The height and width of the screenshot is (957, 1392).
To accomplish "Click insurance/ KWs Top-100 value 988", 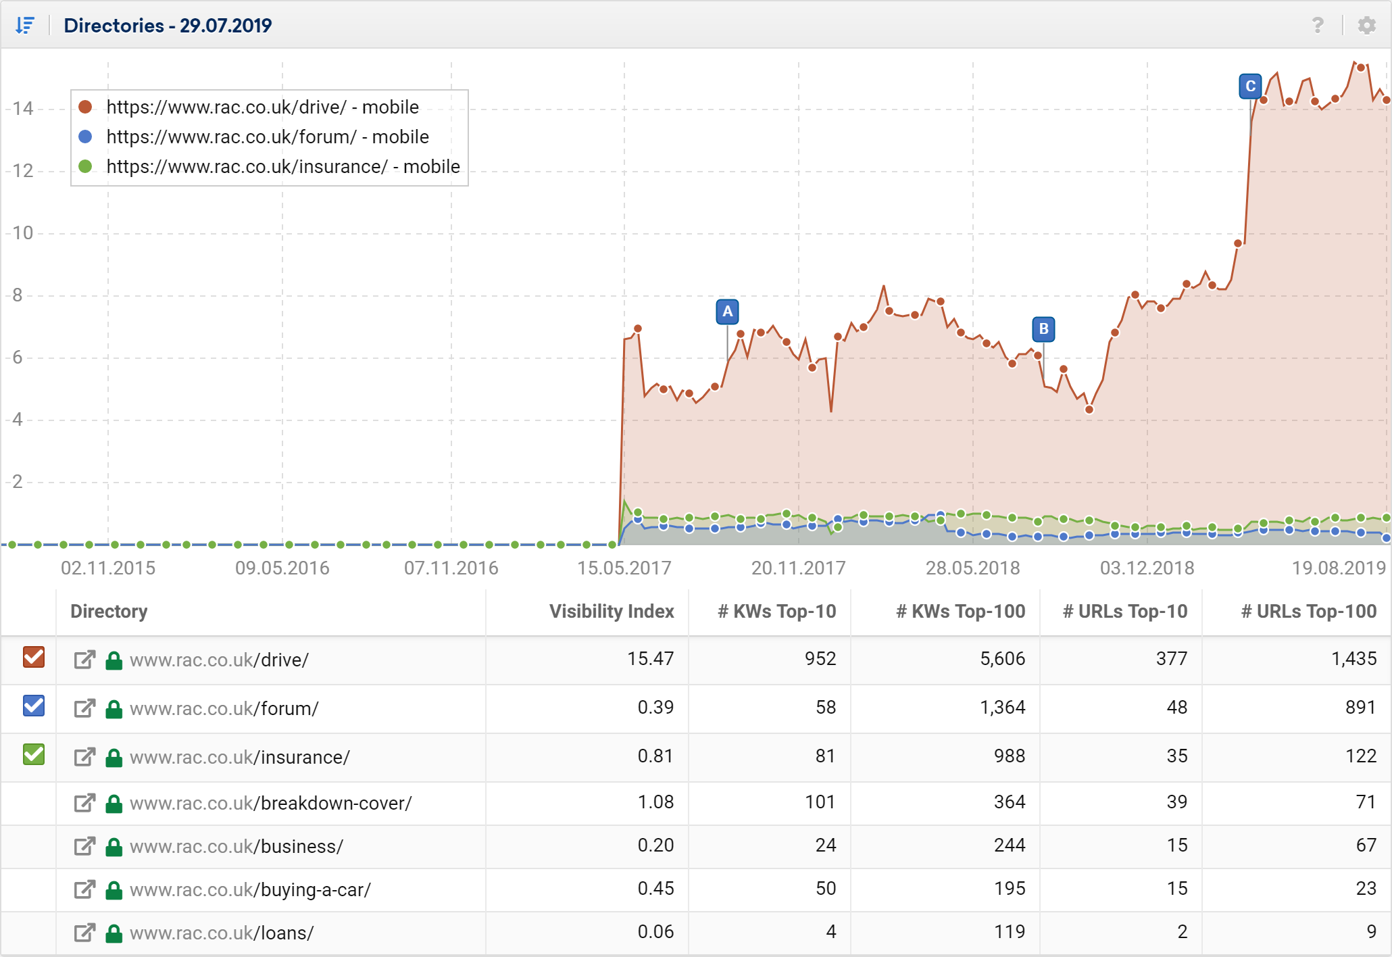I will coord(1010,756).
